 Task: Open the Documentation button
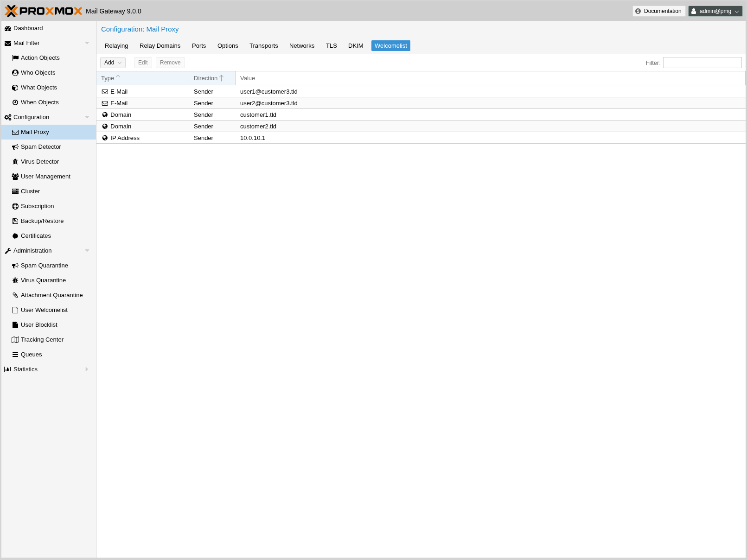[x=658, y=11]
